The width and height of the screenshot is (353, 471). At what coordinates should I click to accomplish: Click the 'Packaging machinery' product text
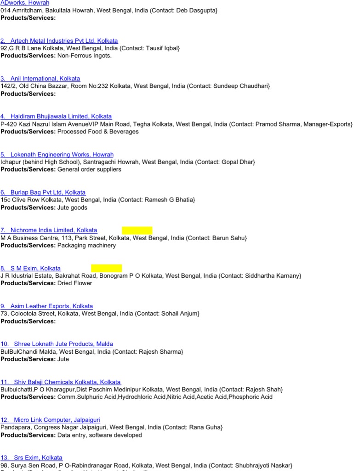pyautogui.click(x=86, y=246)
